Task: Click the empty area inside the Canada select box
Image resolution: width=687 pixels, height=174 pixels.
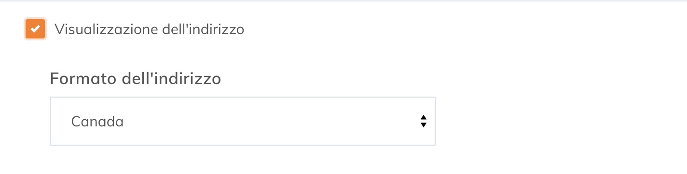Action: coord(270,121)
